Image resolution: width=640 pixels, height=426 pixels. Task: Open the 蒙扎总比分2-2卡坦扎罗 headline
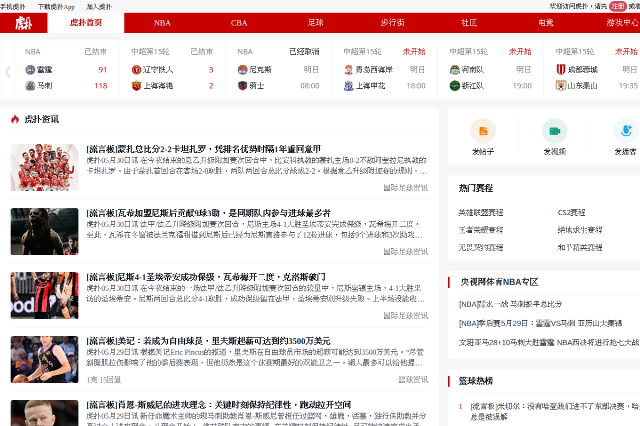click(203, 149)
